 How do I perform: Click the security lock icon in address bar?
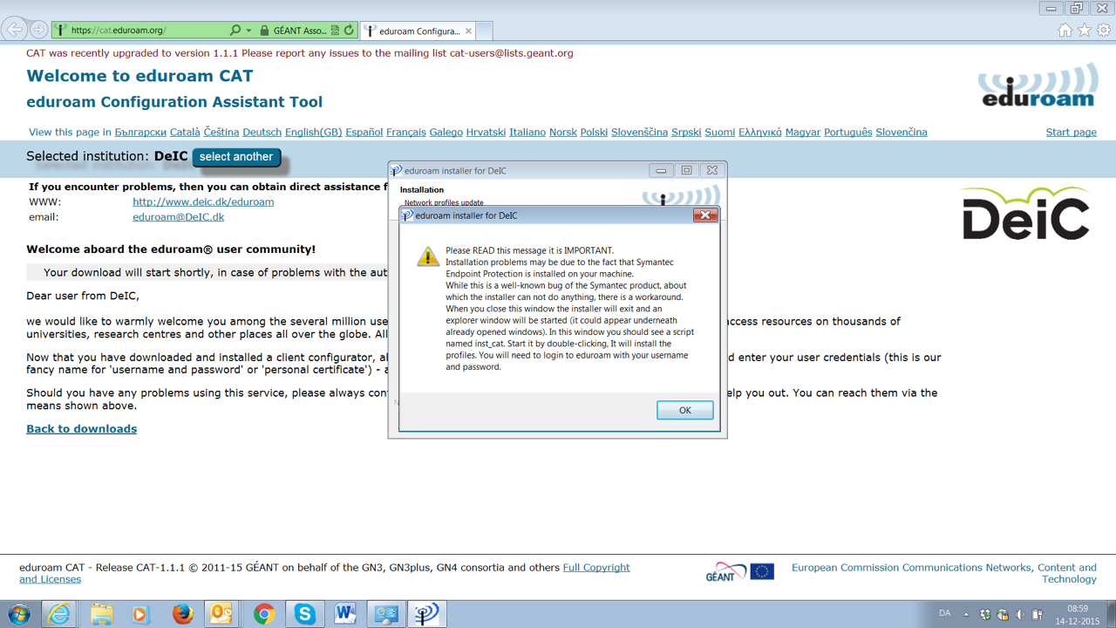(264, 31)
